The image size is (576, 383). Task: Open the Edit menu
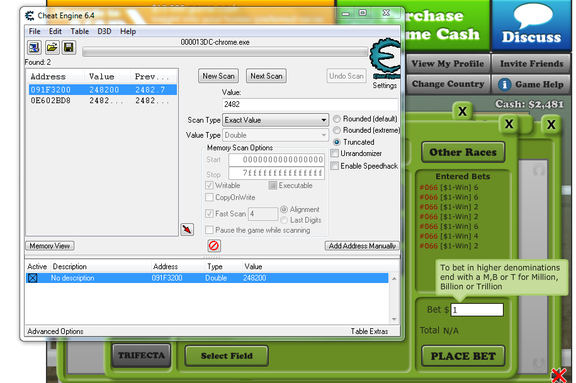55,31
